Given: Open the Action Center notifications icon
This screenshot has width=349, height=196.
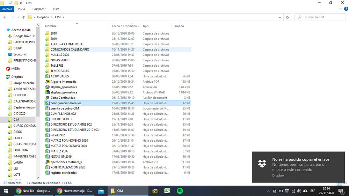Looking at the screenshot, I should pyautogui.click(x=341, y=191).
